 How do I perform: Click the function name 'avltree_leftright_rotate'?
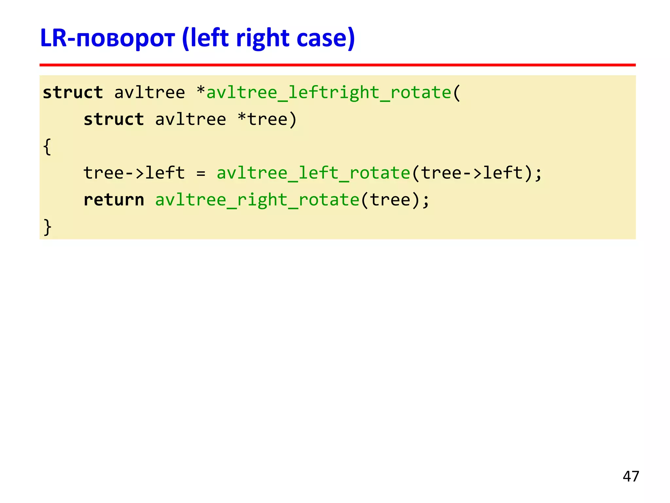point(329,93)
